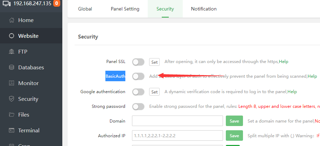This screenshot has width=320, height=146.
Task: Click the Monitor chart icon
Action: pos(12,83)
